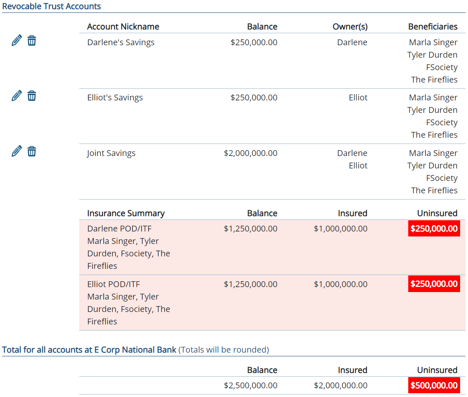Image resolution: width=468 pixels, height=397 pixels.
Task: Select owner Elliot in the Joint Savings row
Action: point(358,165)
